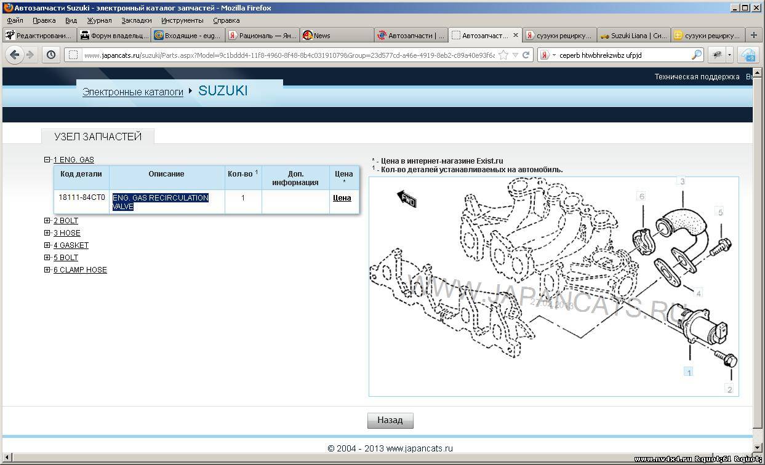The image size is (765, 465).
Task: Click the Назад button
Action: tap(390, 421)
